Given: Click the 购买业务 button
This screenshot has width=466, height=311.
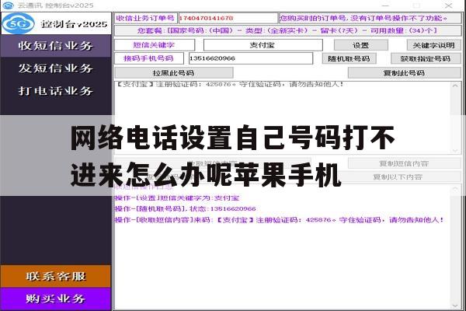Looking at the screenshot, I should point(56,299).
